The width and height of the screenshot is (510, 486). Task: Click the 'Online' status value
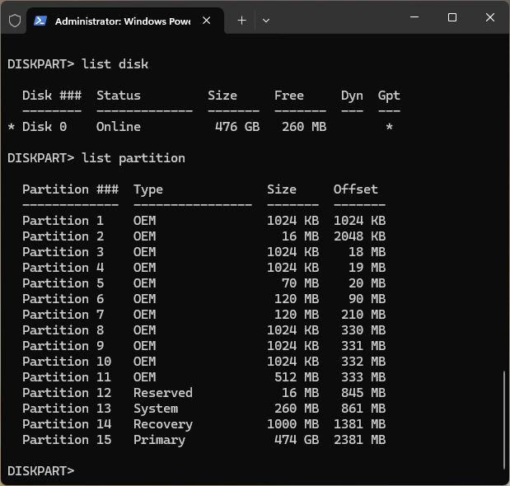[119, 127]
